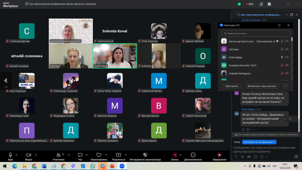302x170 pixels.
Task: Unmute Anatolia Veslogyzov microphone icon
Action: [x=282, y=73]
